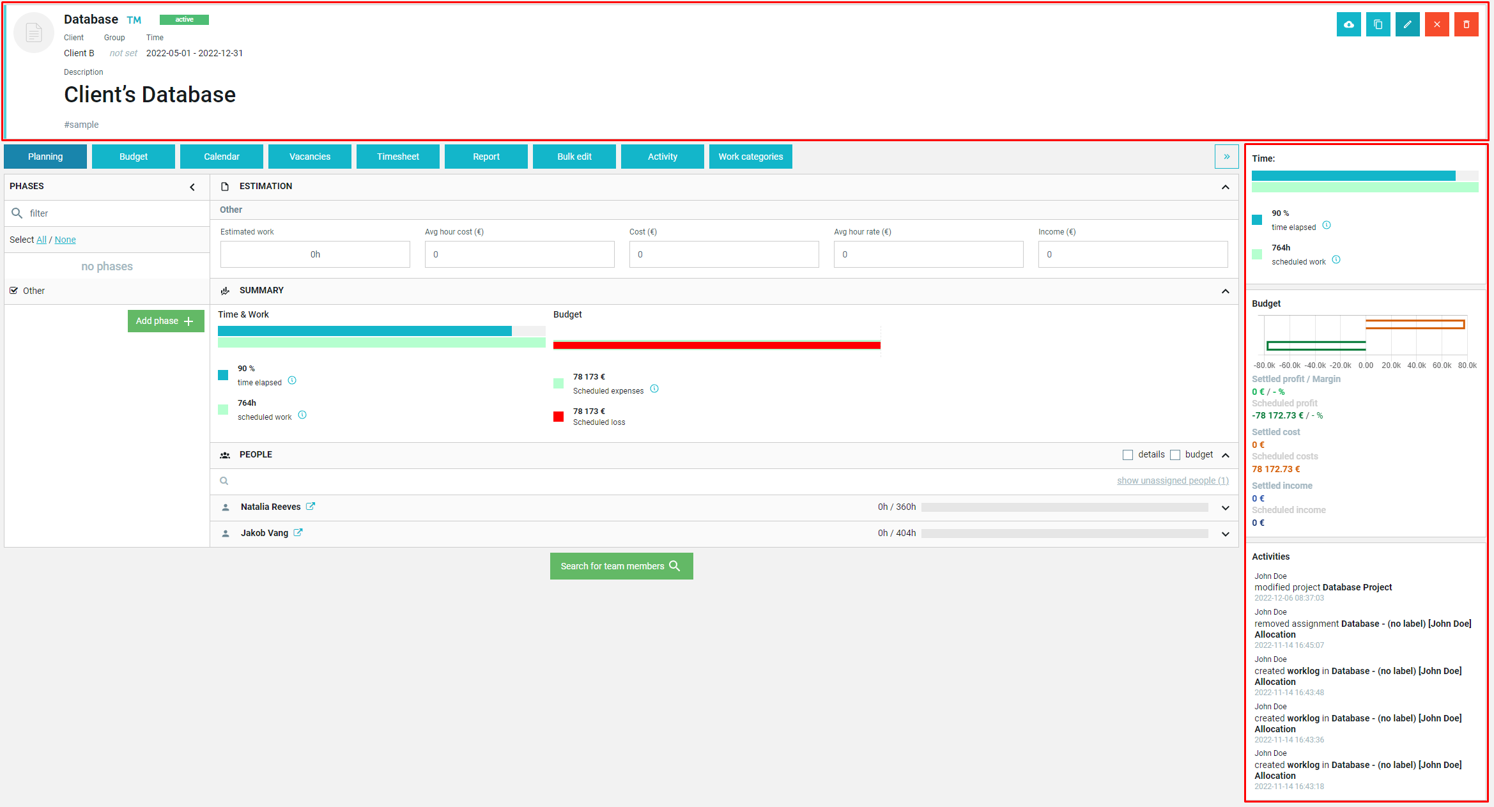Click the person icon beside Natalia Reeves

point(226,507)
